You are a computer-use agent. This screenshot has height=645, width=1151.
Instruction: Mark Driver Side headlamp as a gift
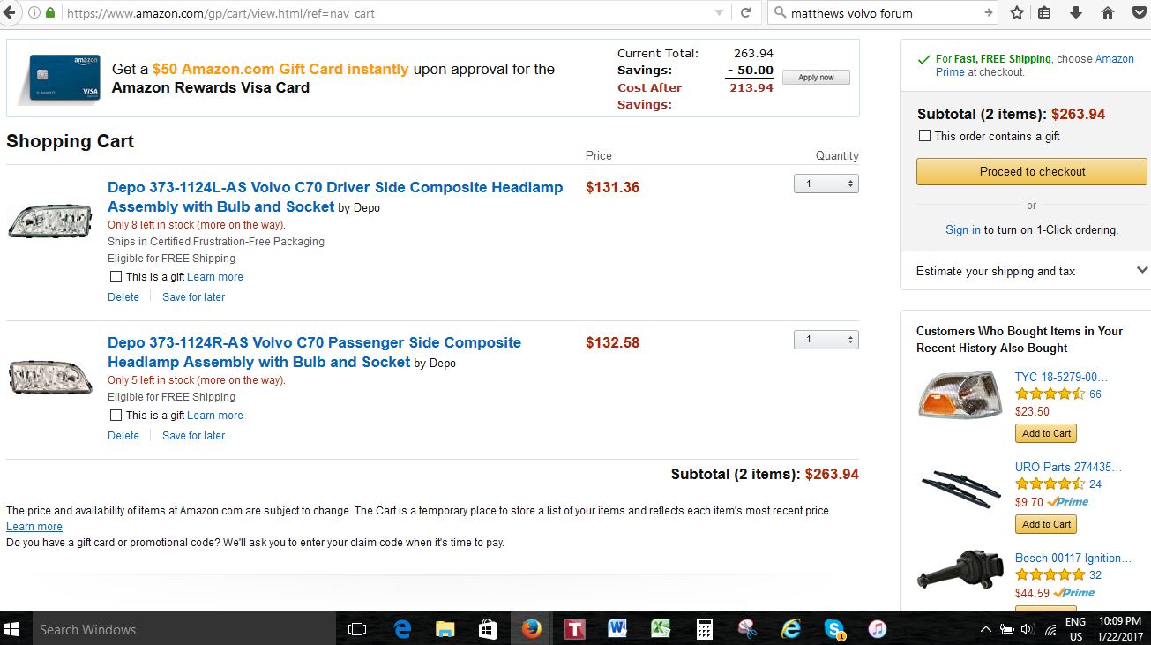(116, 277)
